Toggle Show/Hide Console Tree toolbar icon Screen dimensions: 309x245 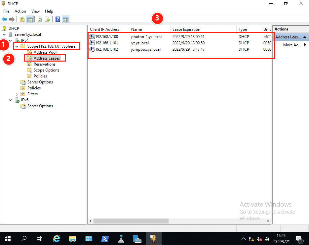coord(30,20)
